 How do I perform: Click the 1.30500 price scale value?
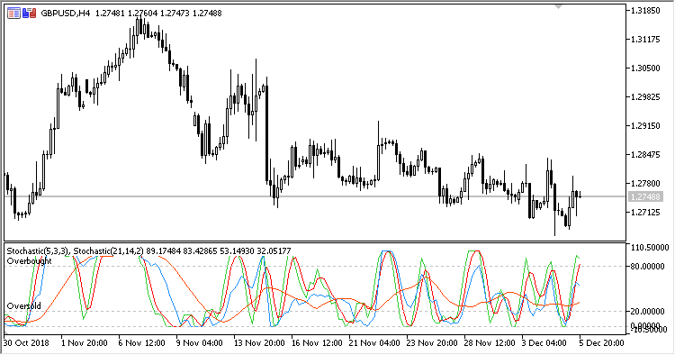[645, 68]
